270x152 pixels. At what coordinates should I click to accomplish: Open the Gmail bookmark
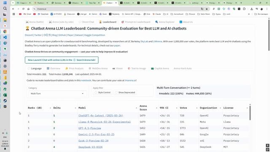[x=27, y=14]
